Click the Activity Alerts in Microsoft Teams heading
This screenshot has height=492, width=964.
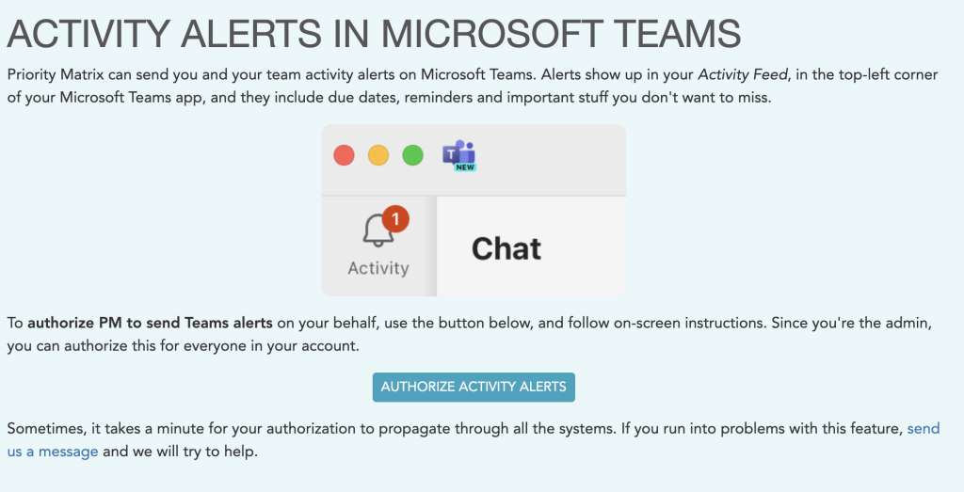[374, 35]
